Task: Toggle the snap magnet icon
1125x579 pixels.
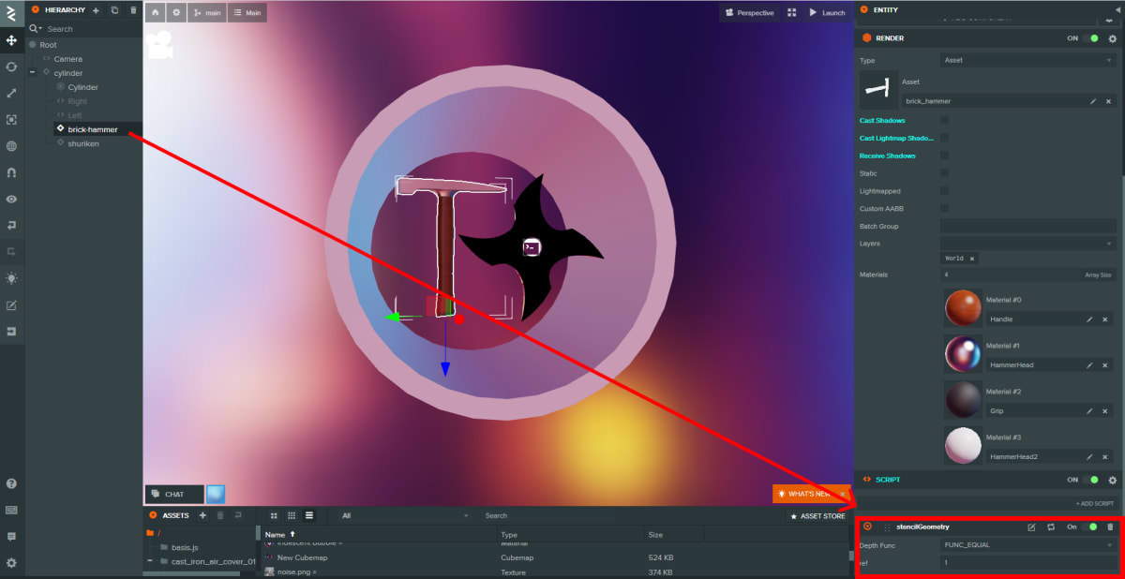Action: [x=11, y=172]
